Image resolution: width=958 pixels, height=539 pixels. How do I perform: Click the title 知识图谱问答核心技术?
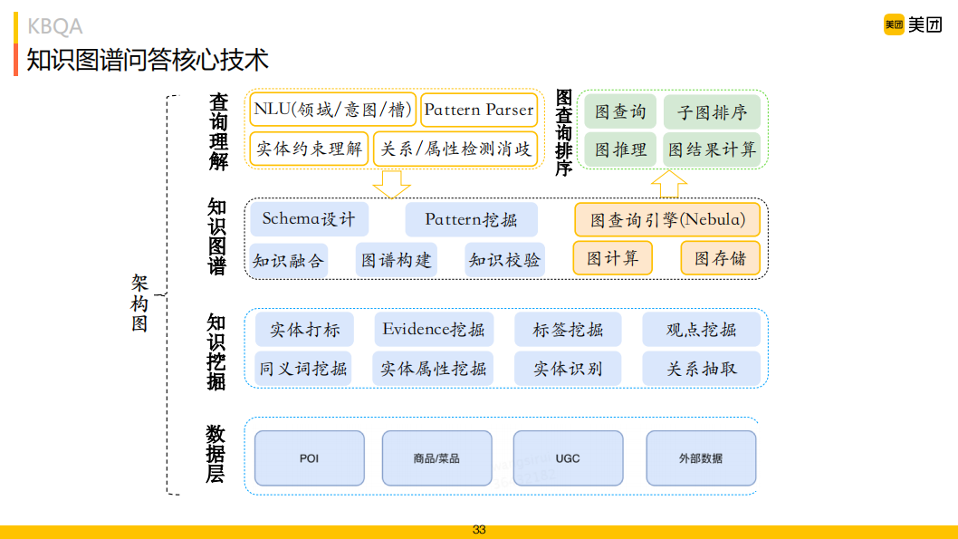click(148, 60)
